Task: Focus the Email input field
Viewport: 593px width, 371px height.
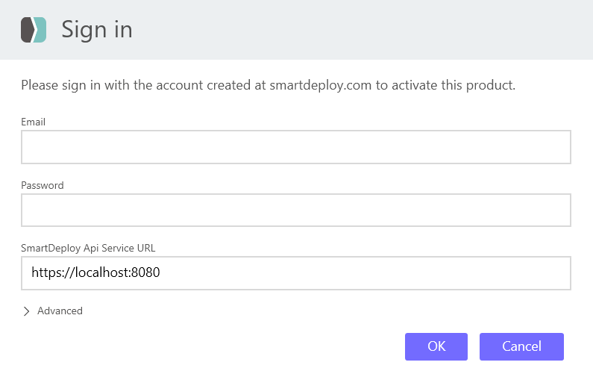Action: point(296,147)
